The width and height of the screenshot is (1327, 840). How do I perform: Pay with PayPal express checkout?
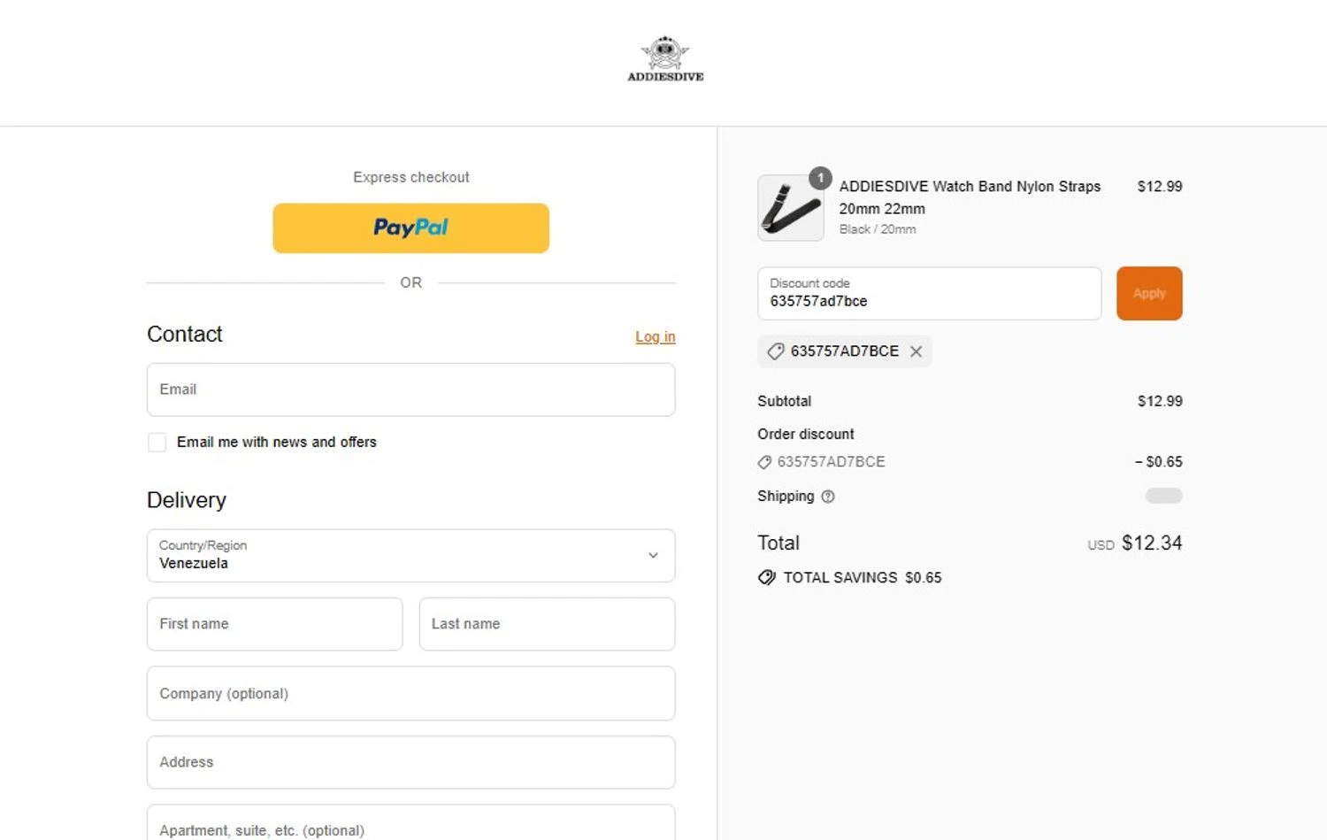coord(410,228)
